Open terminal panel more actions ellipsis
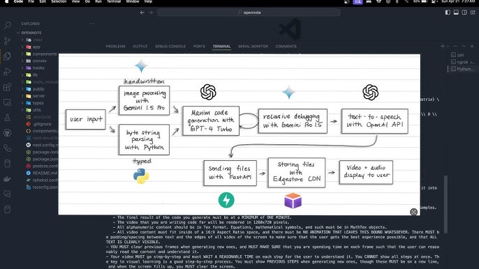Screen dimensions: 479x269 point(455,47)
